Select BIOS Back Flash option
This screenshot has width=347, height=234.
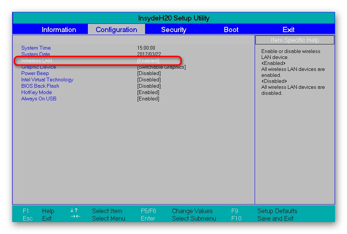pyautogui.click(x=40, y=86)
